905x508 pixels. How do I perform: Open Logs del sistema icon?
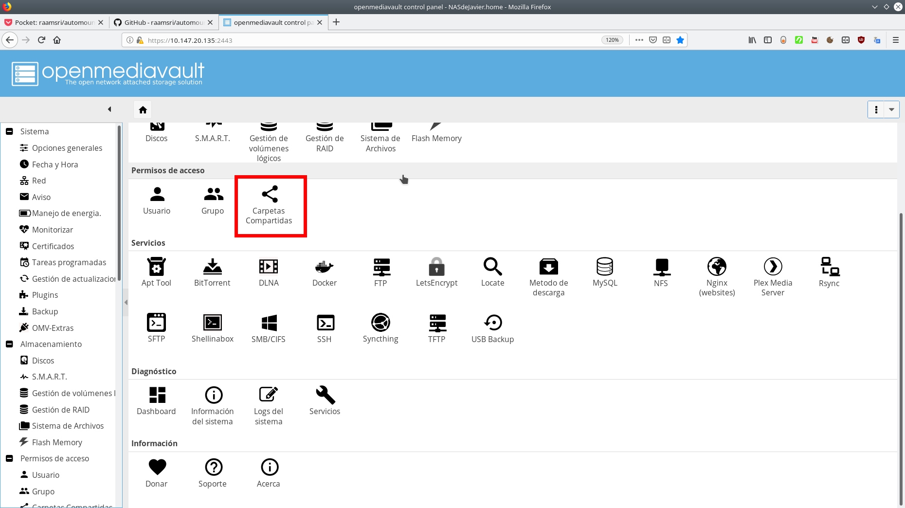tap(269, 406)
